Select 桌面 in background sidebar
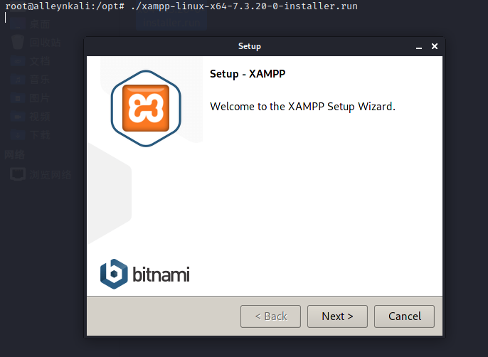488x357 pixels. pos(30,24)
